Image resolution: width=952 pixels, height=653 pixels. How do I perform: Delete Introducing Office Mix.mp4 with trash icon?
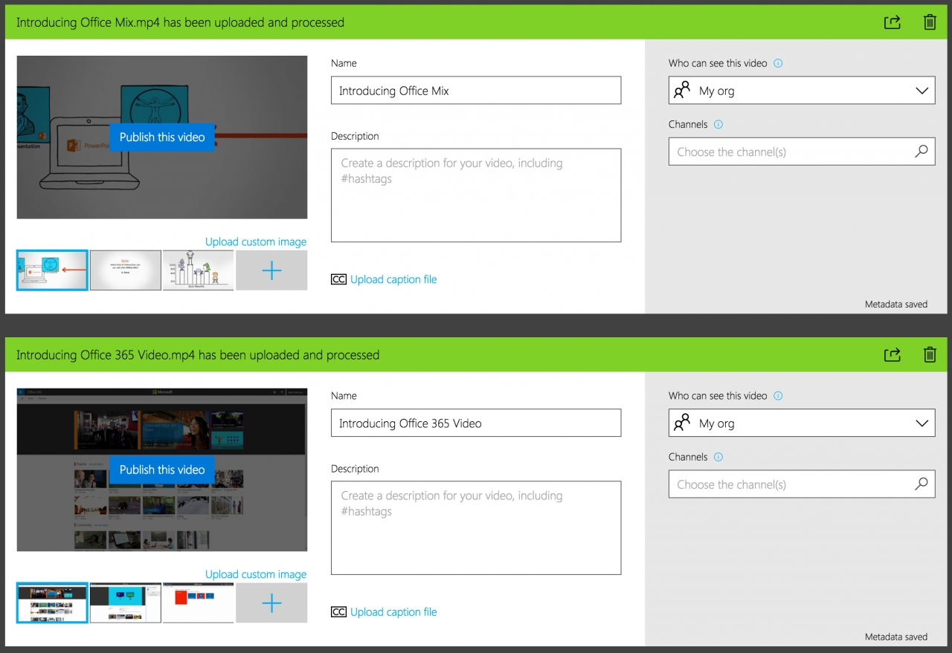(x=930, y=22)
